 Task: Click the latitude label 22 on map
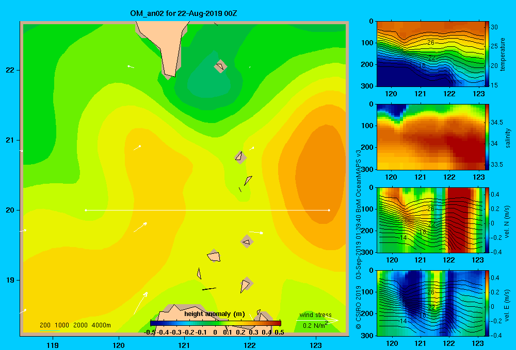point(10,70)
